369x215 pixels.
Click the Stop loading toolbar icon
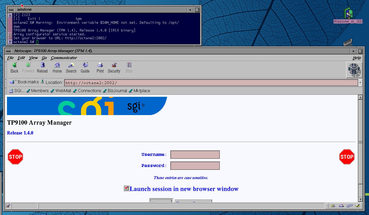pyautogui.click(x=129, y=68)
